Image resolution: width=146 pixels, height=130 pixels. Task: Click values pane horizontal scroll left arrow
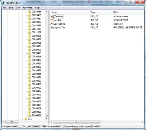pyautogui.click(x=51, y=122)
